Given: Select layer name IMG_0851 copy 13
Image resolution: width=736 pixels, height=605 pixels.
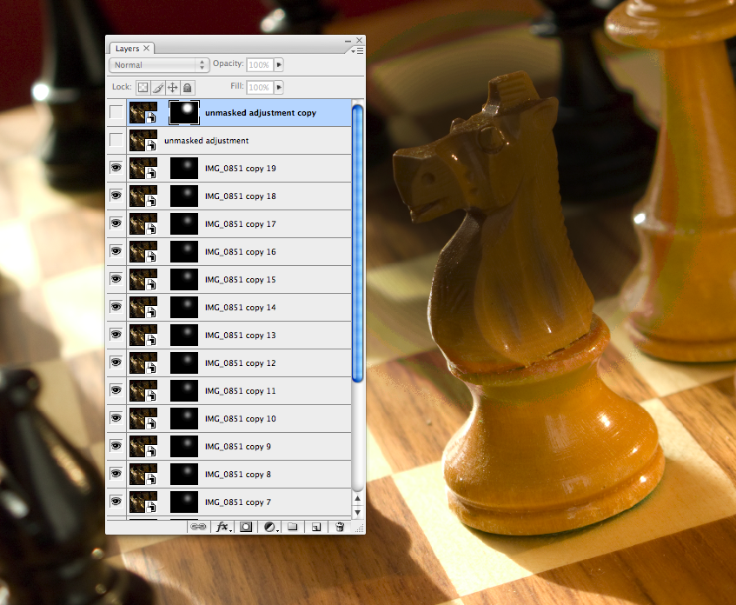Looking at the screenshot, I should [241, 335].
